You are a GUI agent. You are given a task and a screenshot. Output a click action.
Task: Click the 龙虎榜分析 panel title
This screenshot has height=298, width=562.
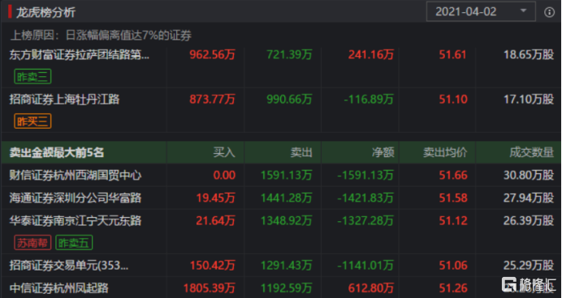click(x=45, y=12)
